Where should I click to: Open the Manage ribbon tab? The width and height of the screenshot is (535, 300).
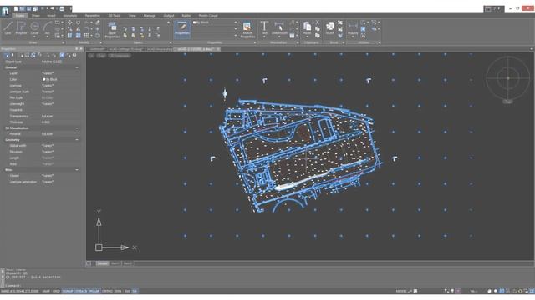(x=150, y=16)
